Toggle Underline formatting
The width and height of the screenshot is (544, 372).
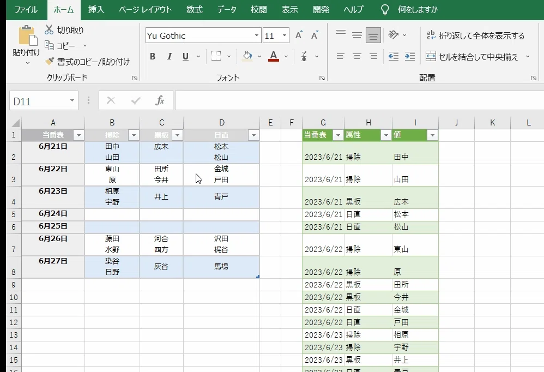click(186, 56)
